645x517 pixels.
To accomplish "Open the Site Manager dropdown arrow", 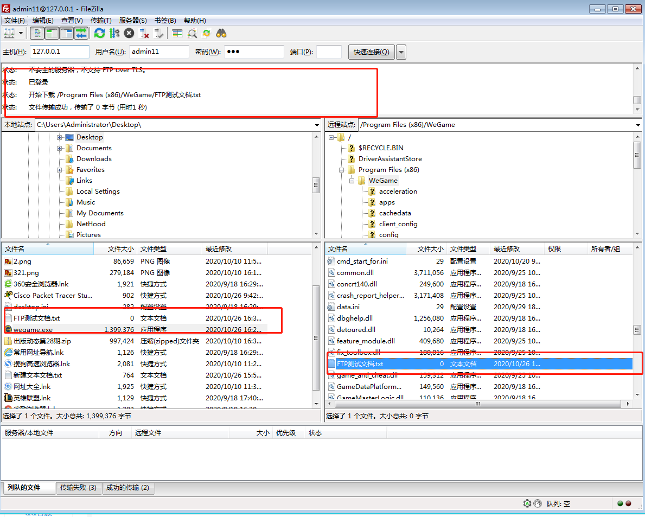I will coord(21,33).
